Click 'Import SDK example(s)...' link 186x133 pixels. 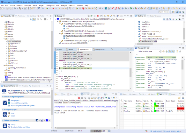coord(19,103)
